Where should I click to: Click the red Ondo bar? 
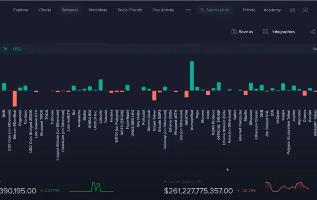point(208,93)
